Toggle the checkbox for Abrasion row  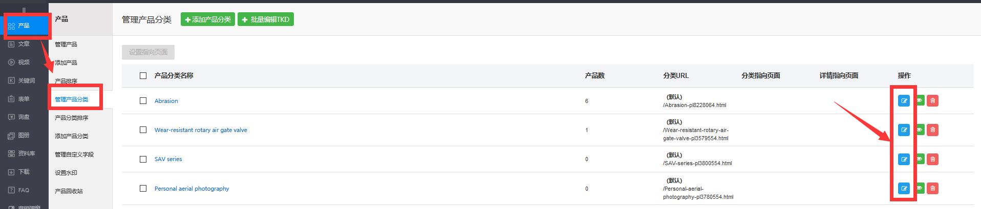click(x=143, y=101)
